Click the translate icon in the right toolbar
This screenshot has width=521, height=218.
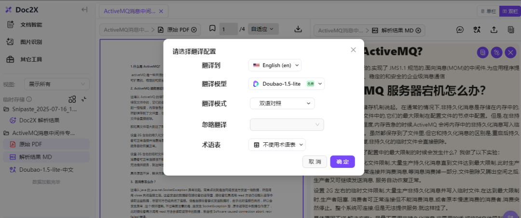click(x=477, y=29)
